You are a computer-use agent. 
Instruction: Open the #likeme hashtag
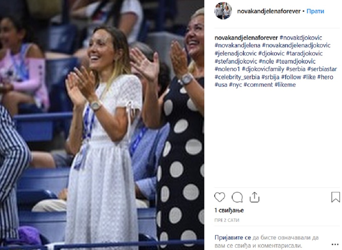[x=285, y=85]
